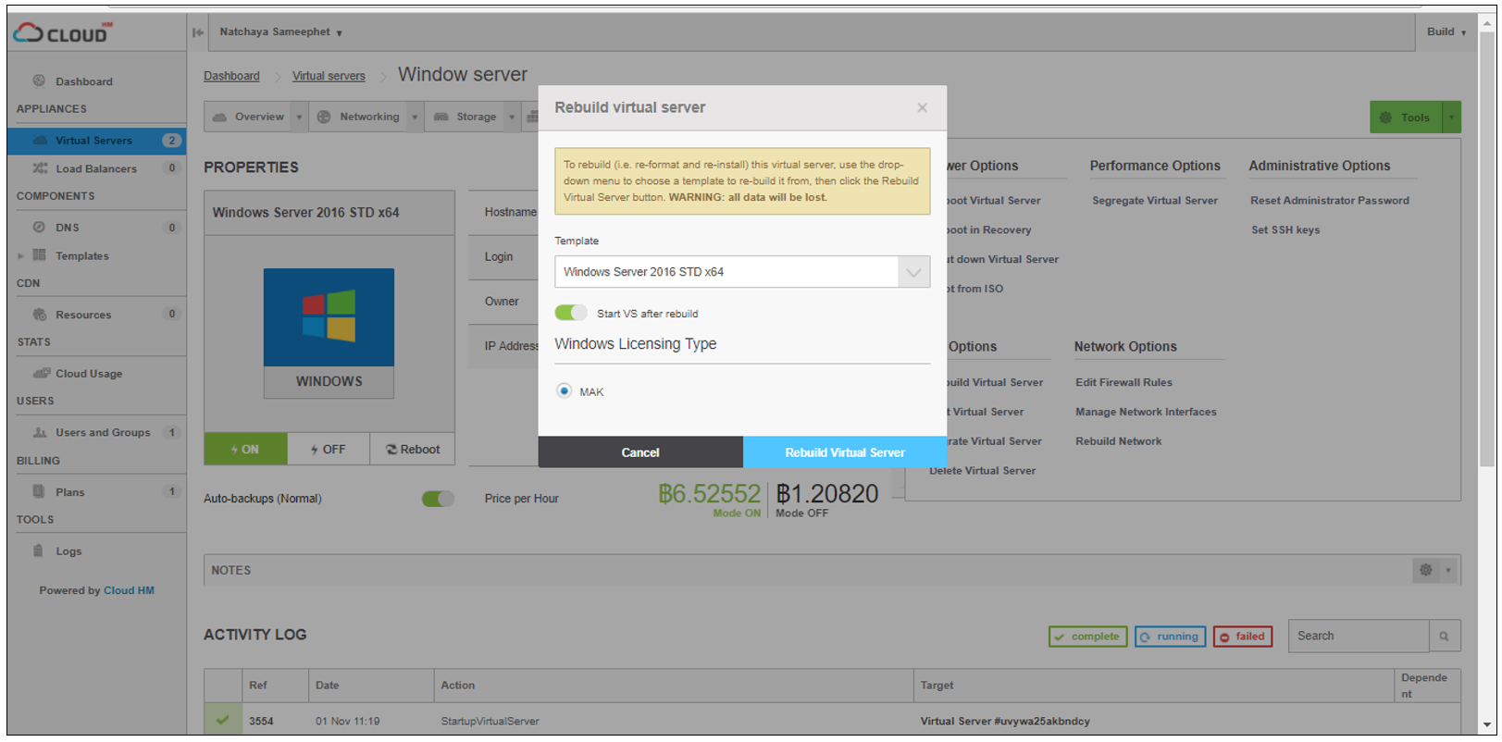Click Rebuild Network option
Image resolution: width=1502 pixels, height=742 pixels.
pos(1118,442)
